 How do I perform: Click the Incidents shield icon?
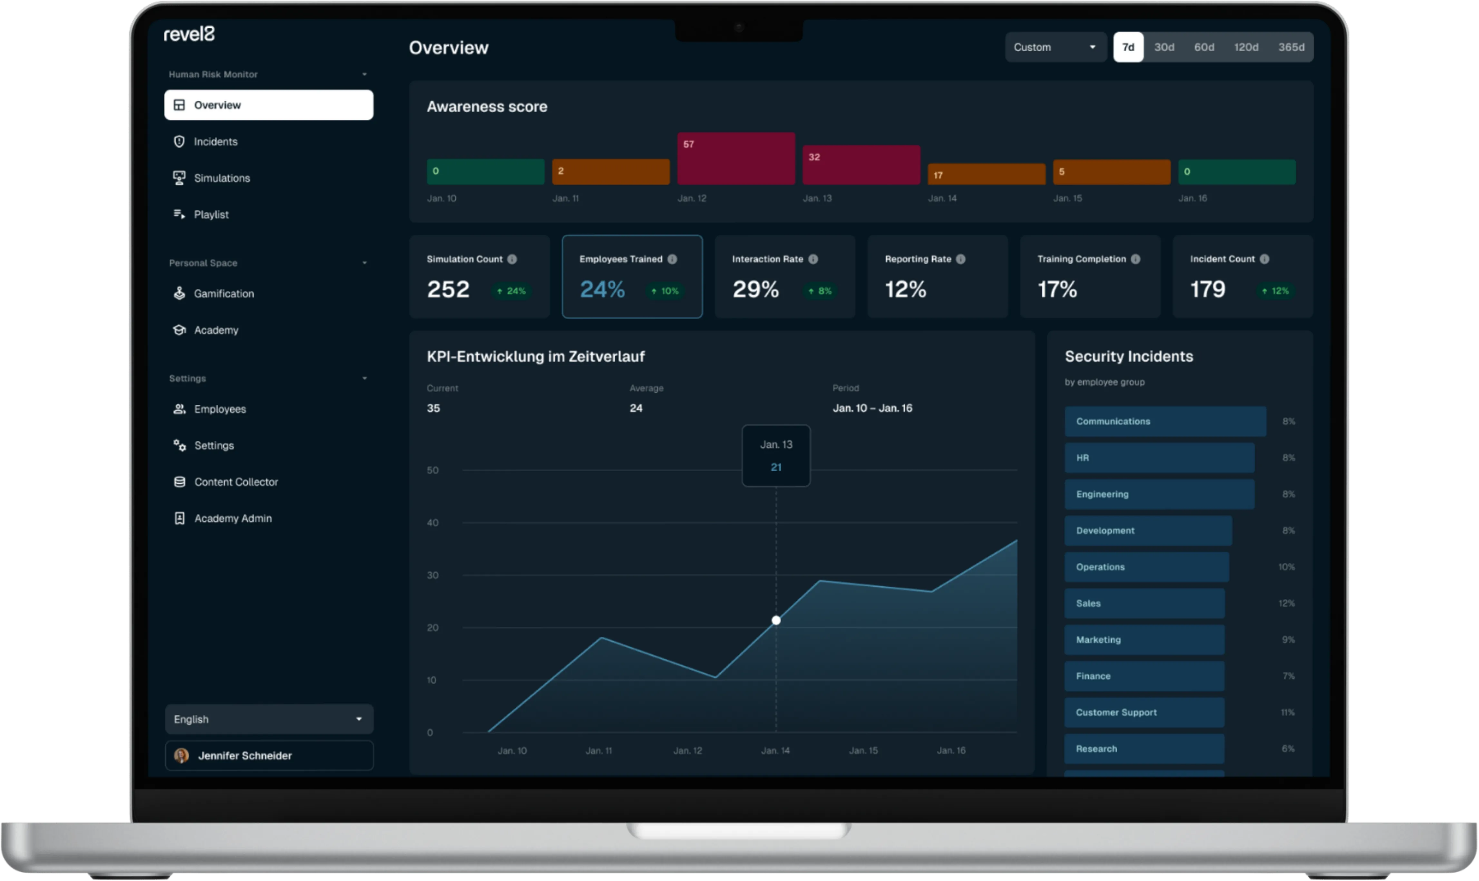(x=179, y=141)
